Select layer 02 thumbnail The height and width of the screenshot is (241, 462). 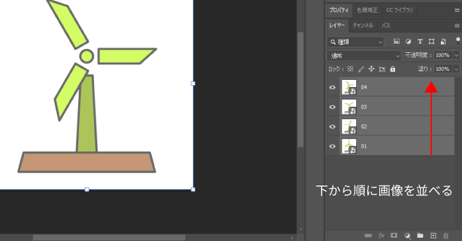pos(349,126)
